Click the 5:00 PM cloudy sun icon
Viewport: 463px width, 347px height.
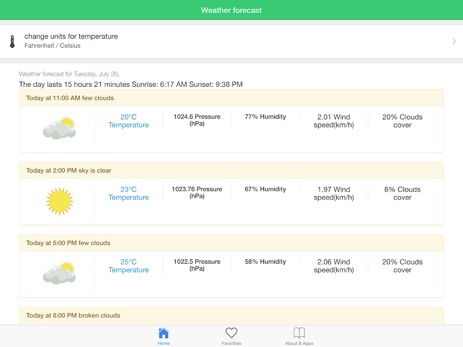point(59,273)
